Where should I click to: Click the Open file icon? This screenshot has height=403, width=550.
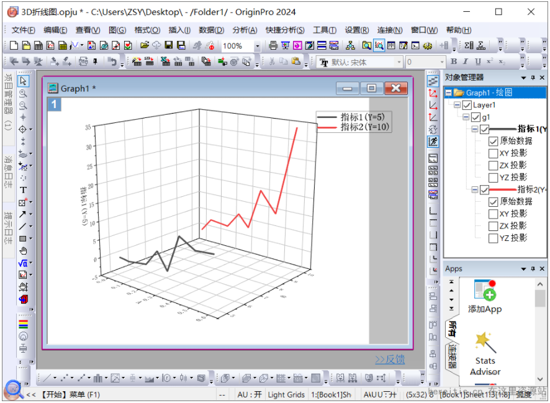(x=145, y=45)
